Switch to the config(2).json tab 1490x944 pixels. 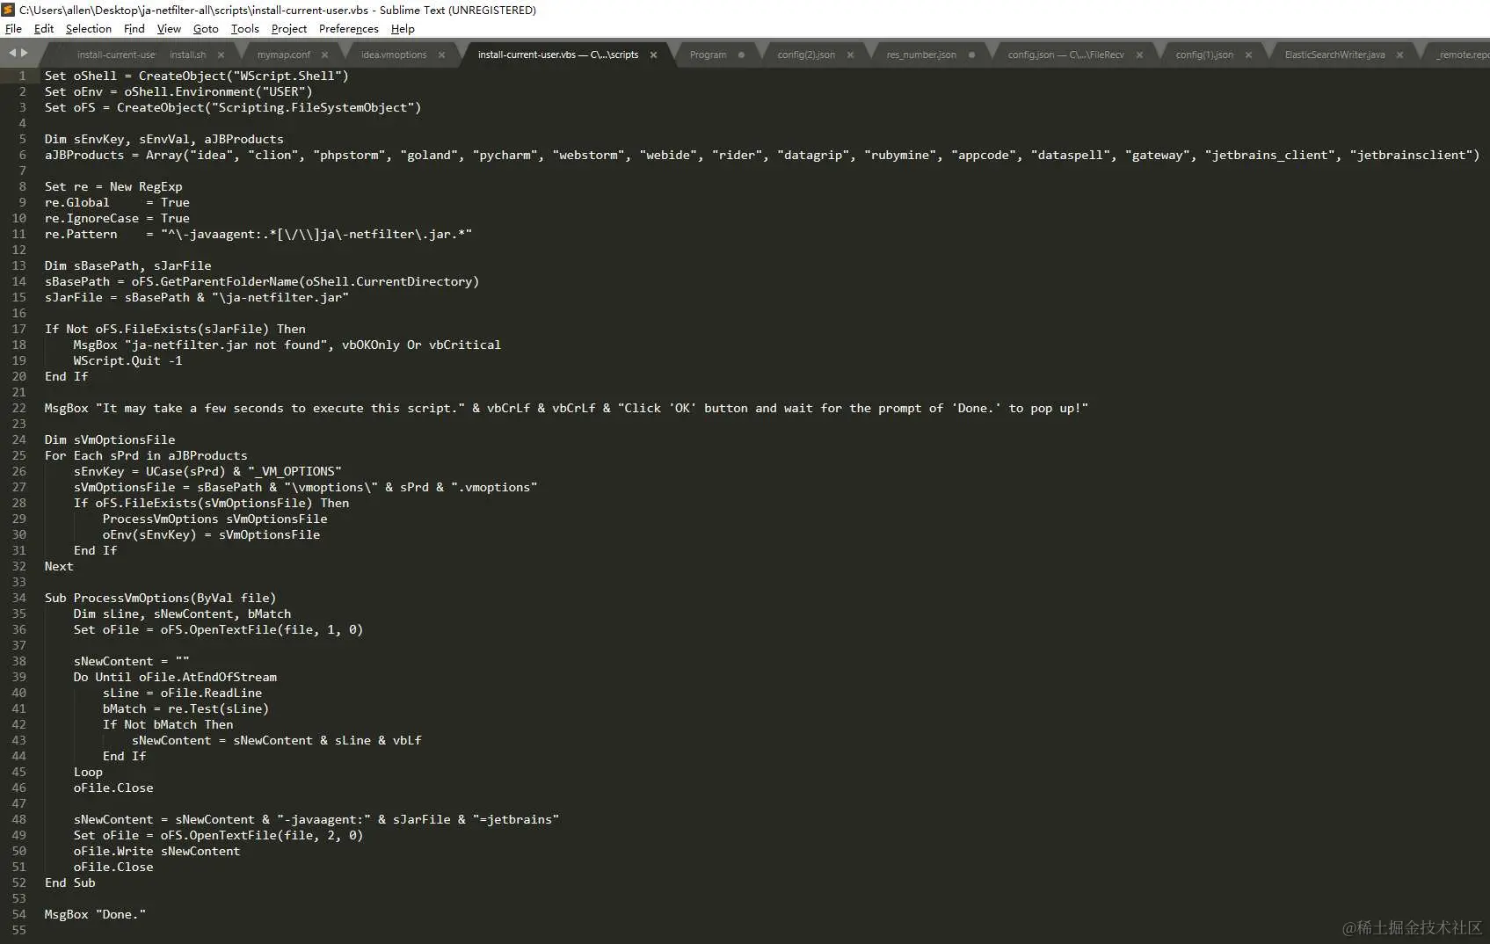point(806,54)
